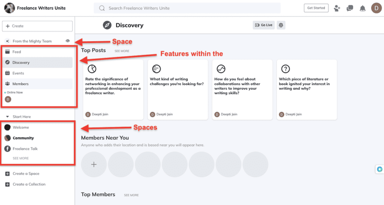Open the Create dropdown button
The width and height of the screenshot is (384, 205).
coord(37,26)
